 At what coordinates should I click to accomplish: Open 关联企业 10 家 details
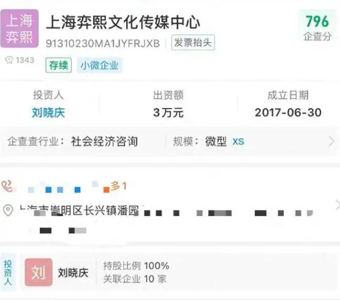click(135, 279)
